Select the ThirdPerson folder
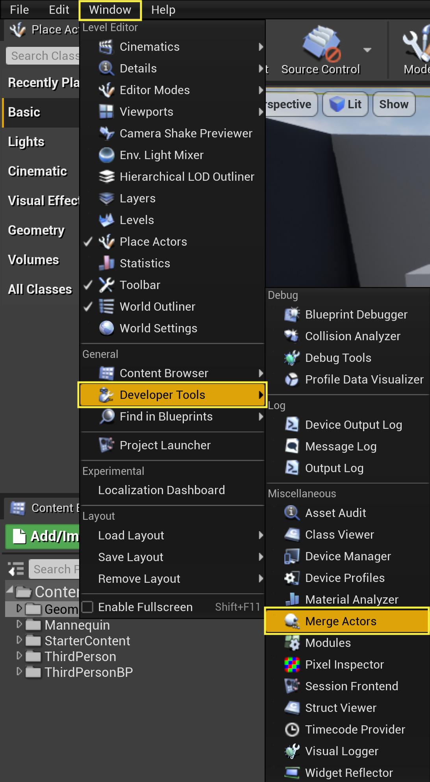The image size is (430, 782). click(80, 656)
